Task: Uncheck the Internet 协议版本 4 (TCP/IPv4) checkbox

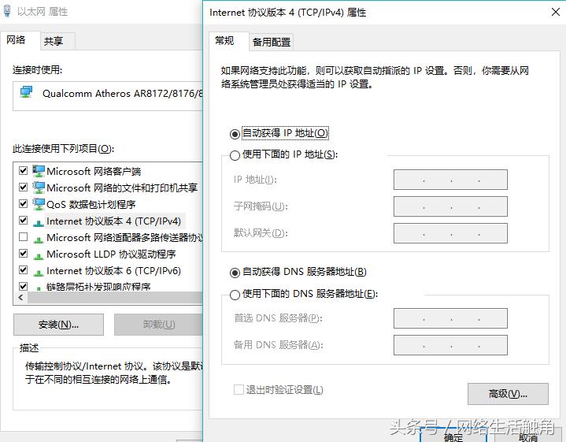Action: (x=23, y=220)
